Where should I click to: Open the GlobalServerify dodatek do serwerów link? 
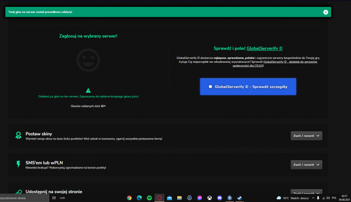pos(275,64)
